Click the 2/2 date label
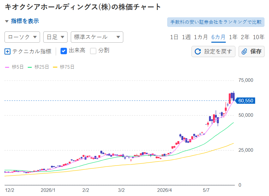 86,190
